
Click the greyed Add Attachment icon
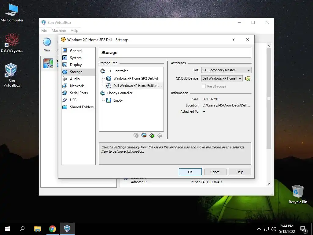click(136, 136)
